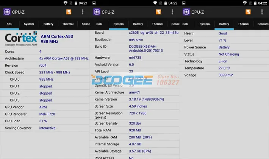Select GPU Vendor value 'ARM'

pyautogui.click(x=43, y=107)
